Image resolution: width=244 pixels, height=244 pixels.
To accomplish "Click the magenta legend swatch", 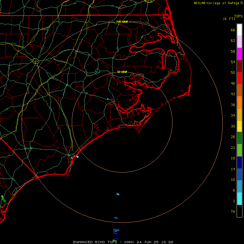I will coord(239,54).
